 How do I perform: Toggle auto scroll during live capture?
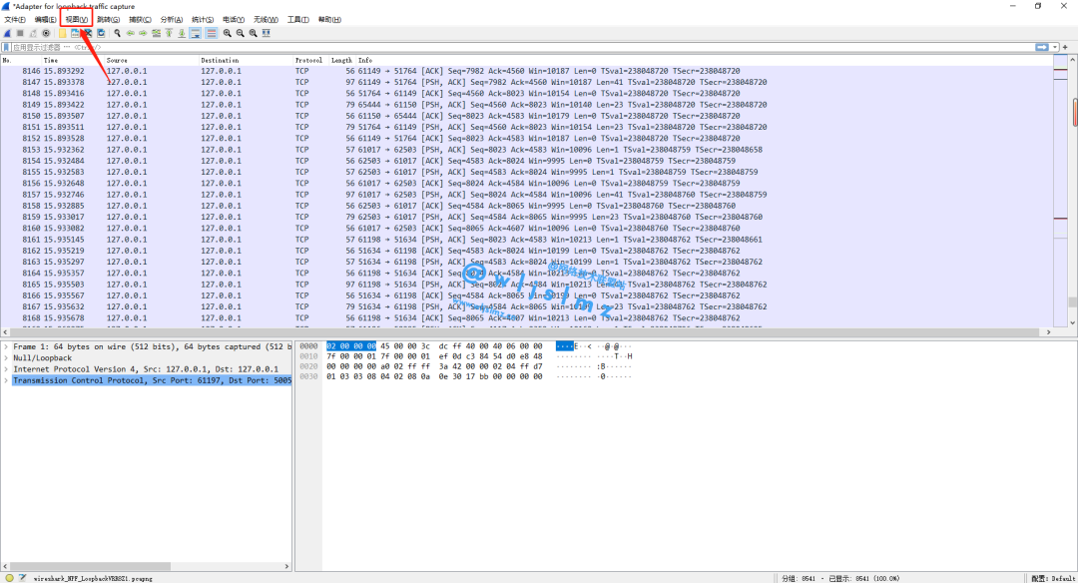pos(196,33)
